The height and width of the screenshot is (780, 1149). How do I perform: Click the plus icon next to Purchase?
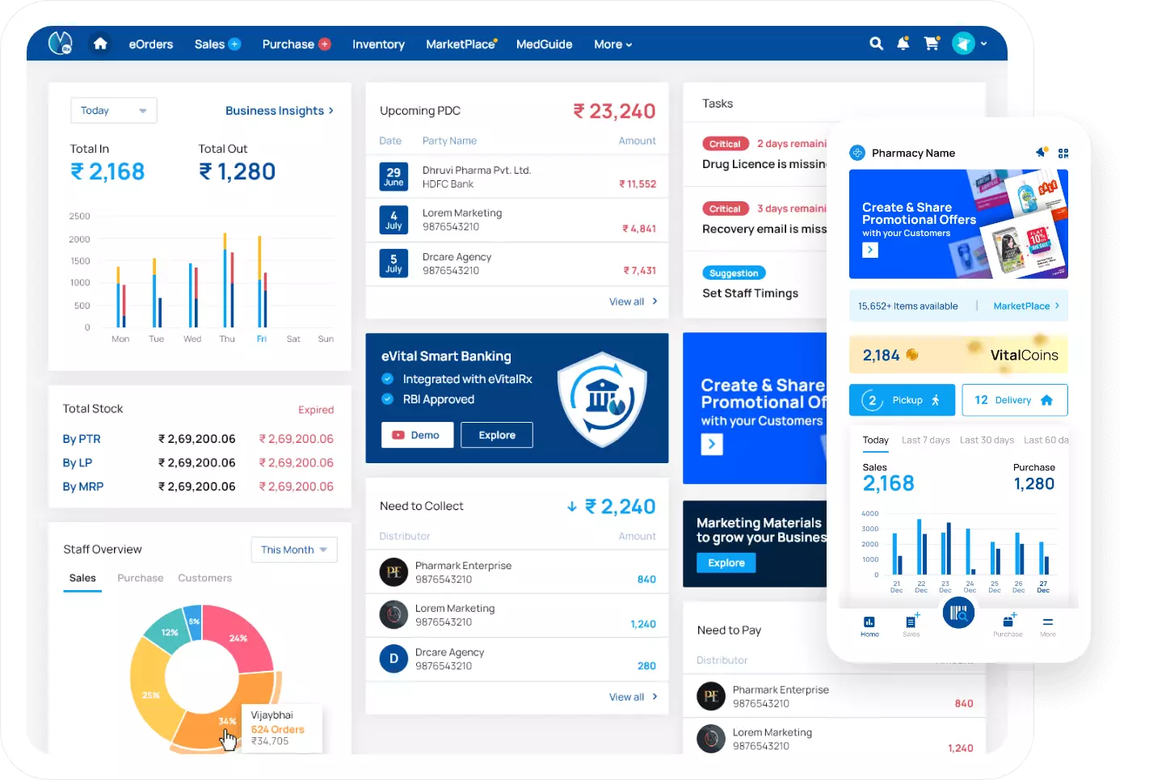[x=325, y=44]
